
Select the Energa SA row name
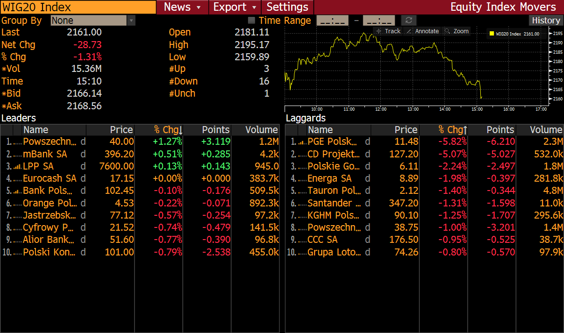pos(329,178)
